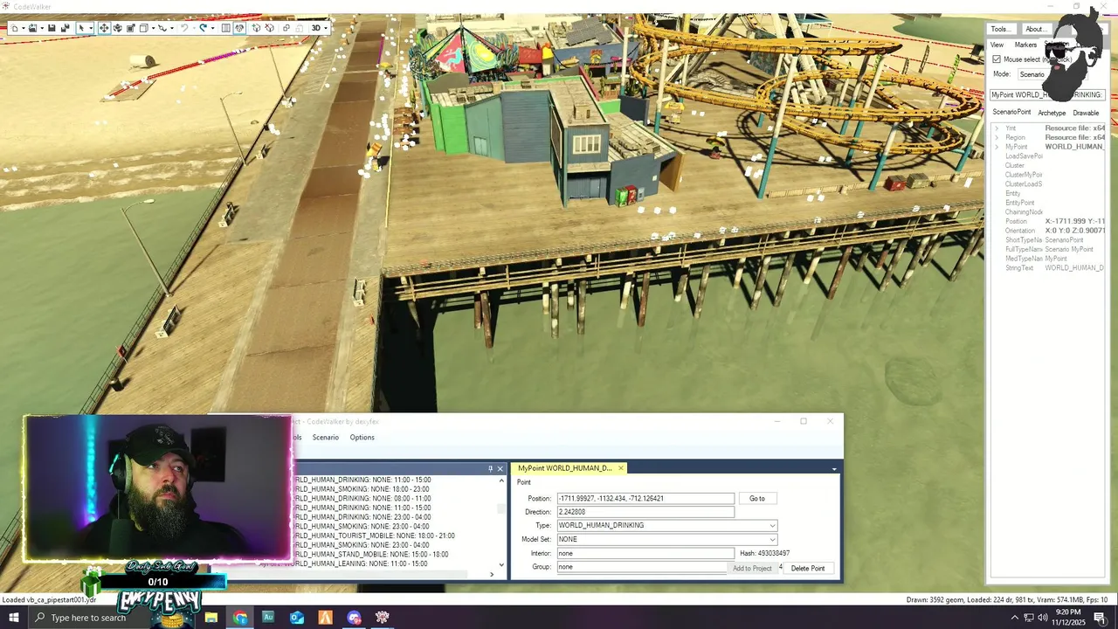Click the Group input field
This screenshot has width=1118, height=629.
(642, 567)
